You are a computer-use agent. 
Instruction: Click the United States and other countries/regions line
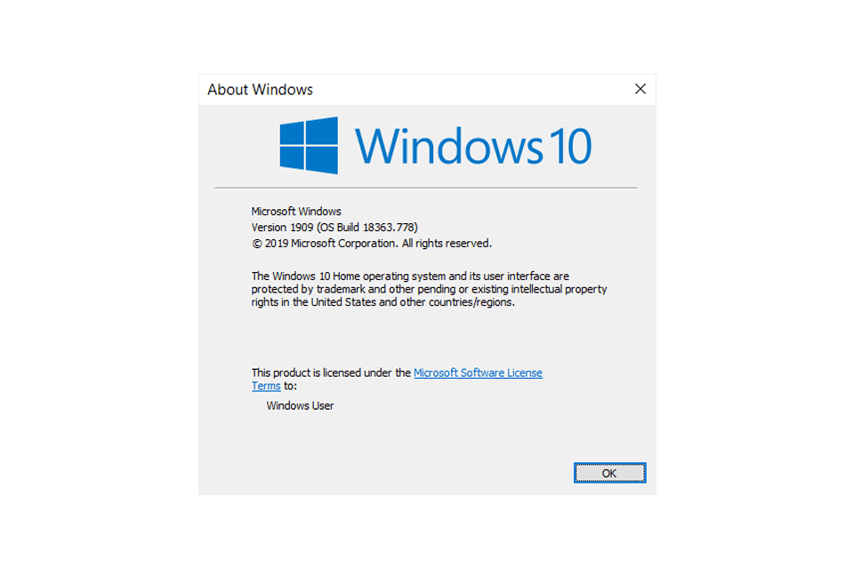(383, 302)
